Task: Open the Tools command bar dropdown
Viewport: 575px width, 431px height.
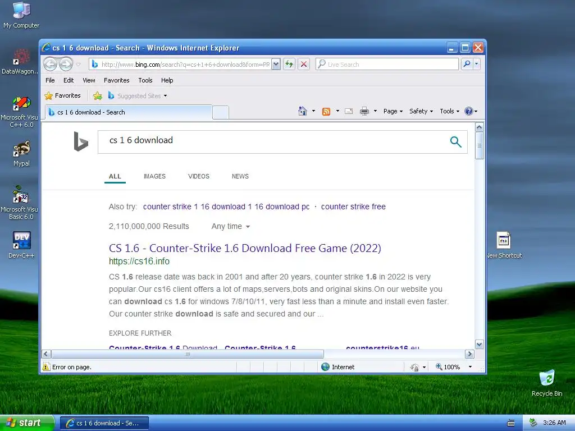Action: pyautogui.click(x=450, y=111)
